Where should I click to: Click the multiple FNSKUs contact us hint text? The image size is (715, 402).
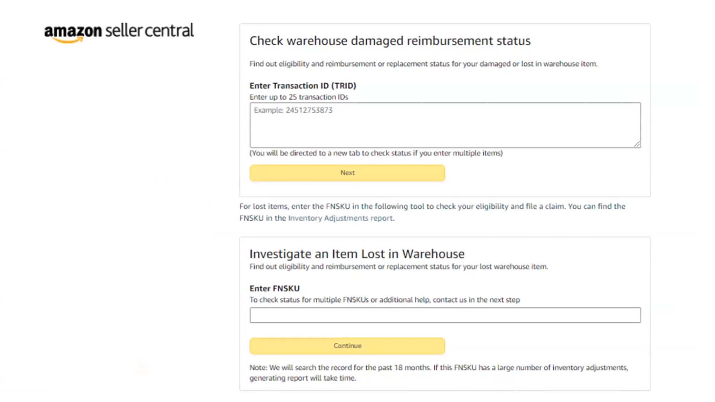pos(385,300)
